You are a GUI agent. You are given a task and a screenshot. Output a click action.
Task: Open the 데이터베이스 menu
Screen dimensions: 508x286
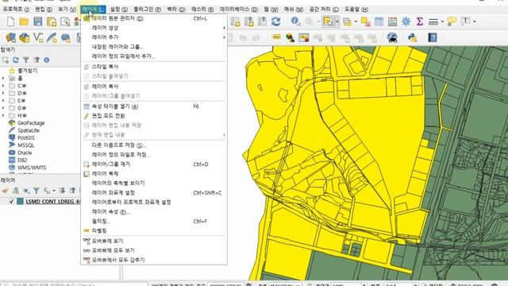[238, 10]
